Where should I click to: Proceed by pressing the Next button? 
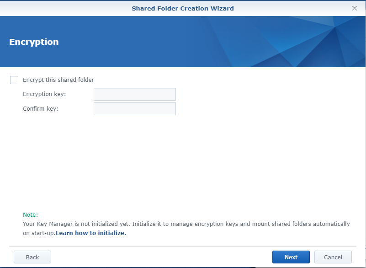point(291,257)
